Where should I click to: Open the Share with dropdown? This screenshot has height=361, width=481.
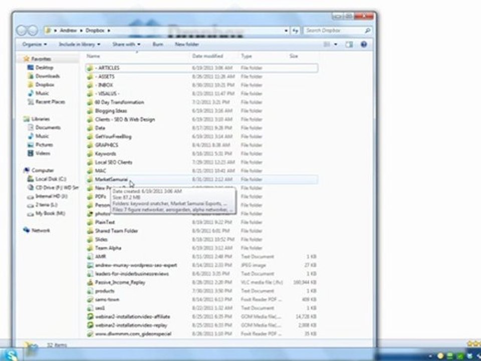point(126,45)
